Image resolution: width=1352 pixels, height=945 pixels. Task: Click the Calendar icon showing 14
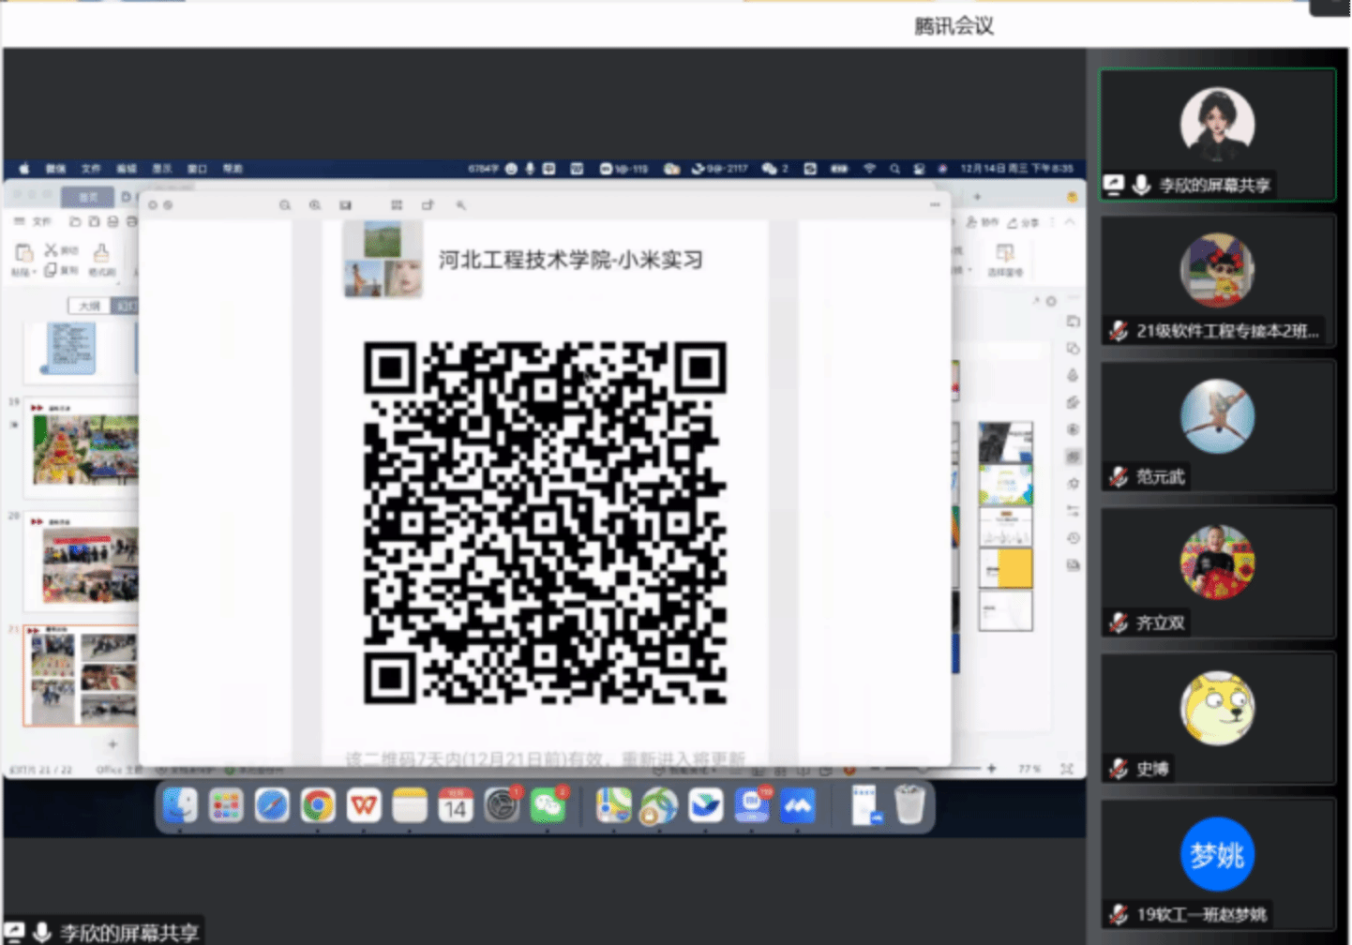pyautogui.click(x=456, y=805)
